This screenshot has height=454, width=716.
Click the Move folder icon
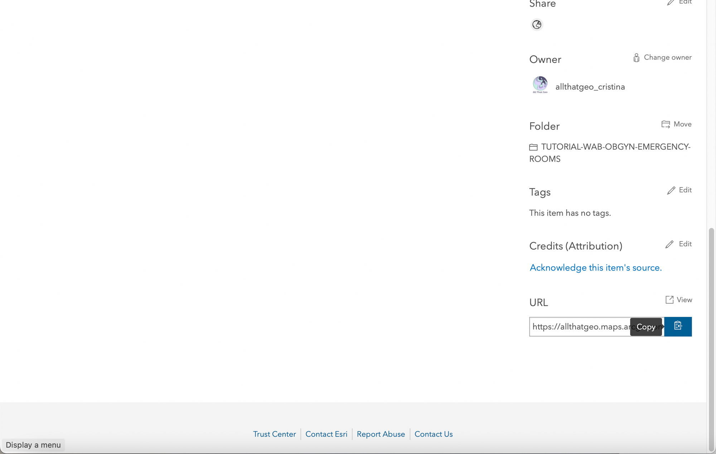666,124
